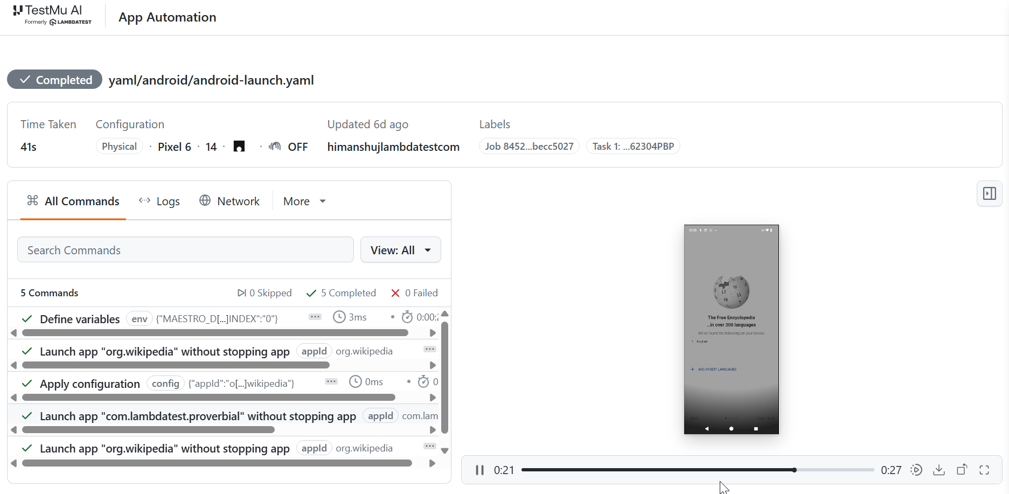
Task: Click right arrow of Define variables scrollbar
Action: point(433,333)
